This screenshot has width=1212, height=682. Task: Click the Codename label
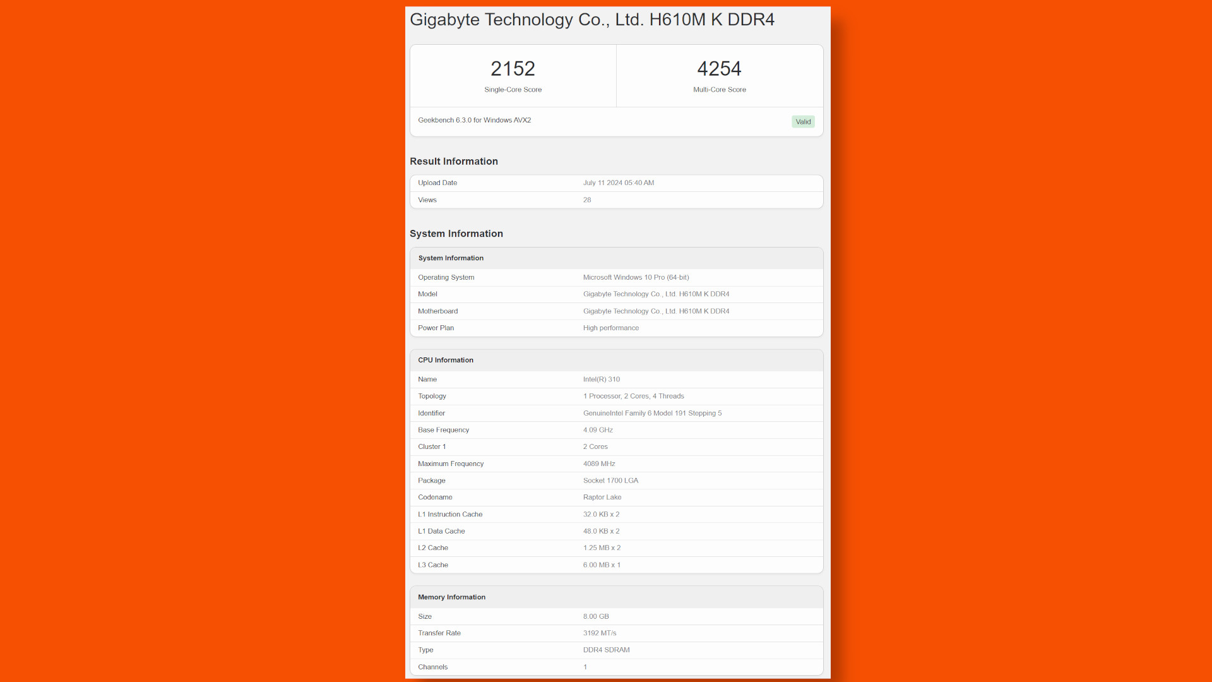[x=435, y=498]
